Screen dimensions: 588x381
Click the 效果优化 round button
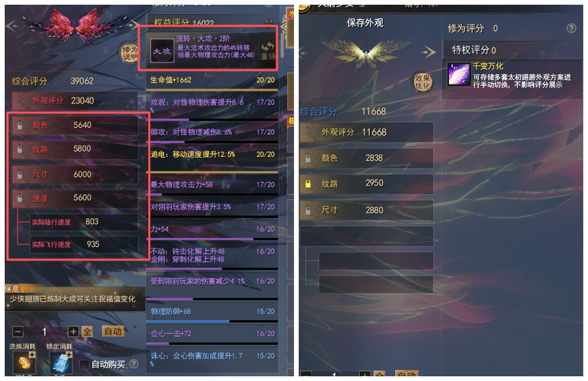tap(422, 82)
